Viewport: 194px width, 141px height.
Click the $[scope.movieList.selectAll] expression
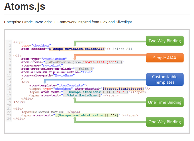pos(77,49)
